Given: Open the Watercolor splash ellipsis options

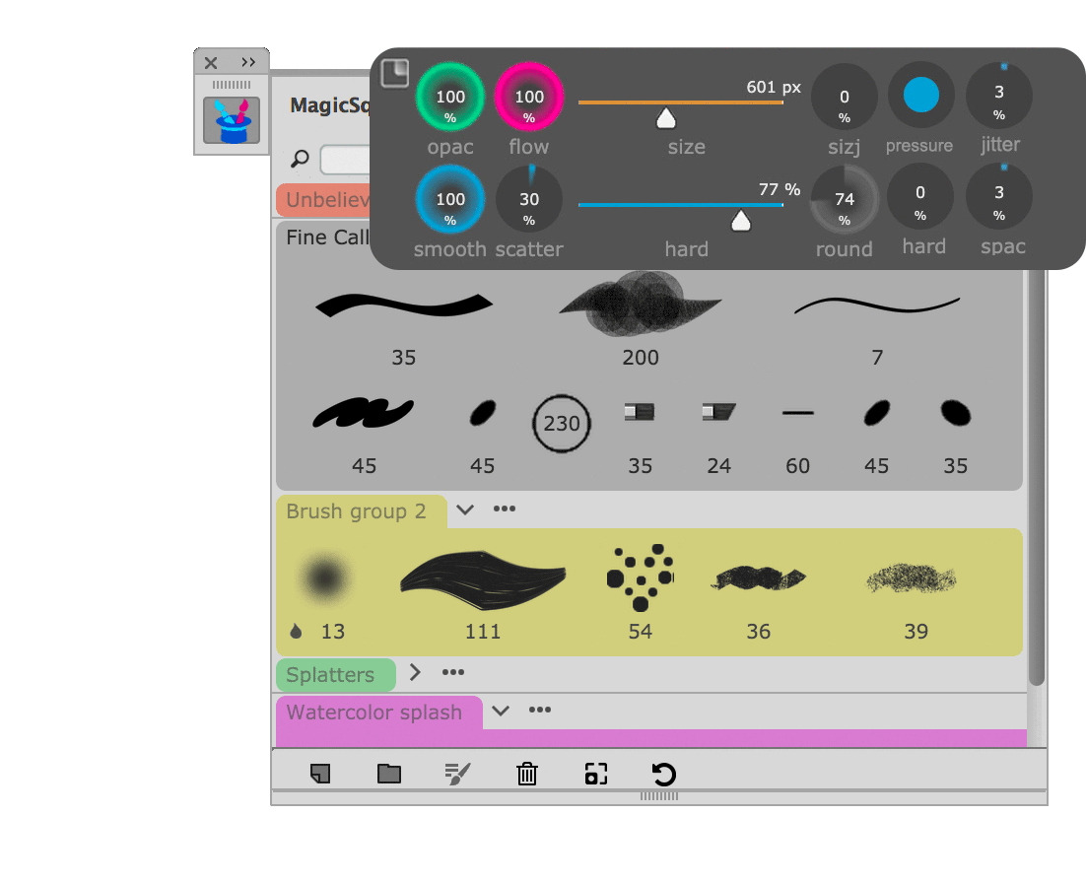Looking at the screenshot, I should pyautogui.click(x=539, y=711).
